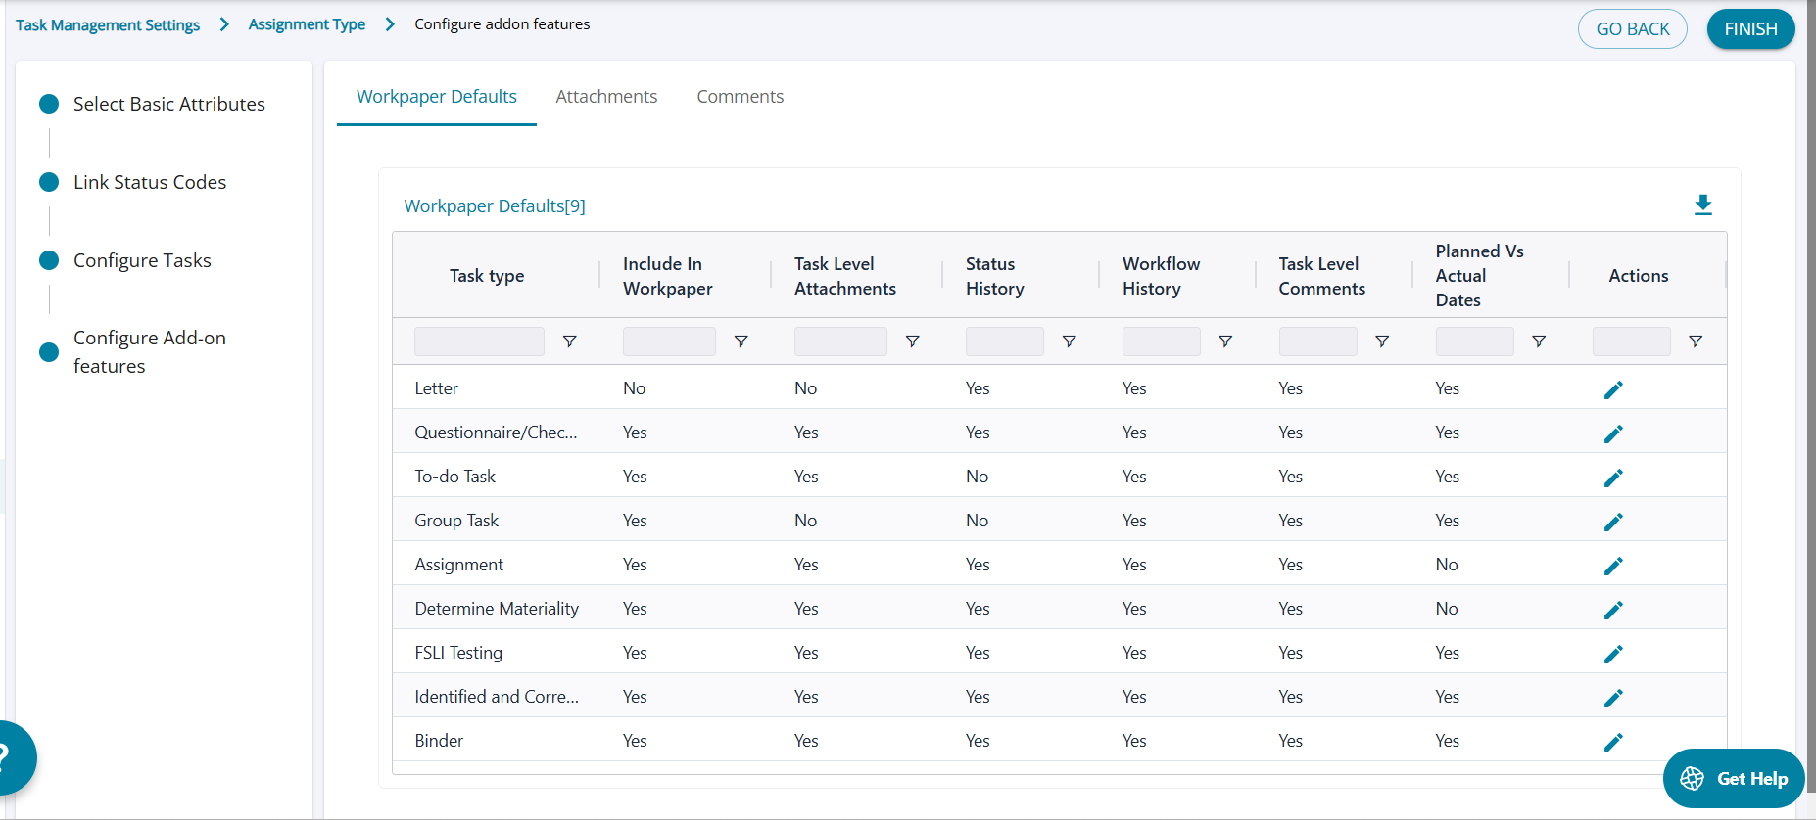Switch to the Attachments tab
The height and width of the screenshot is (820, 1816).
pyautogui.click(x=606, y=97)
